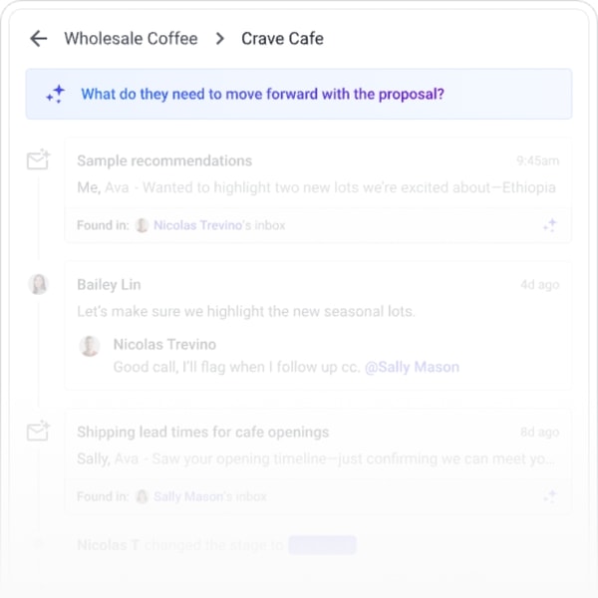Open Sally Mason's inbox link
The width and height of the screenshot is (598, 598).
point(210,496)
